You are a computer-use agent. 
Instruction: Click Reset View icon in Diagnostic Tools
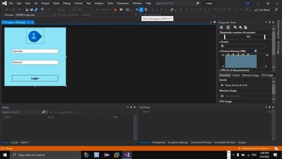click(x=246, y=27)
